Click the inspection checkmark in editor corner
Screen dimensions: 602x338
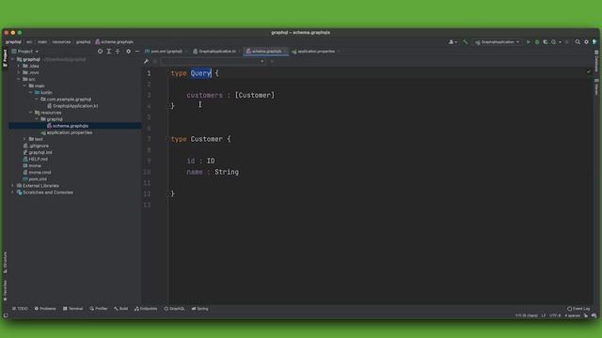coord(589,71)
